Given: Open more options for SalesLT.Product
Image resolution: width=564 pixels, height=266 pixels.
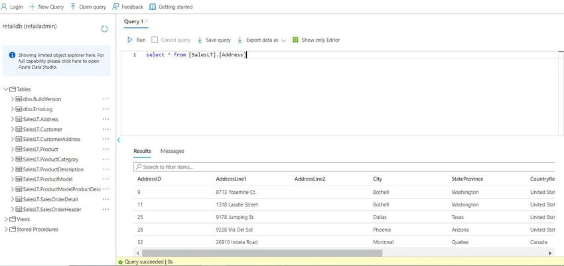Looking at the screenshot, I should coord(106,149).
